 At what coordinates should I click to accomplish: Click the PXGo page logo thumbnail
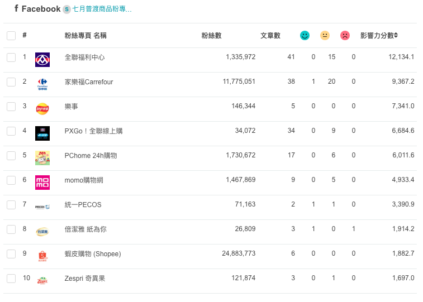pos(42,133)
